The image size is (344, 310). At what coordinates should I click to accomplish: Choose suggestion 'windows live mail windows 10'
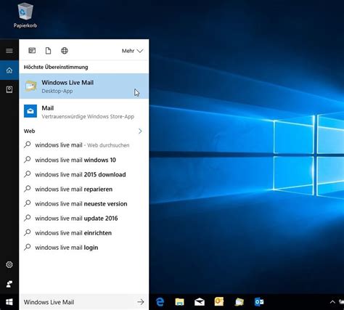point(84,160)
